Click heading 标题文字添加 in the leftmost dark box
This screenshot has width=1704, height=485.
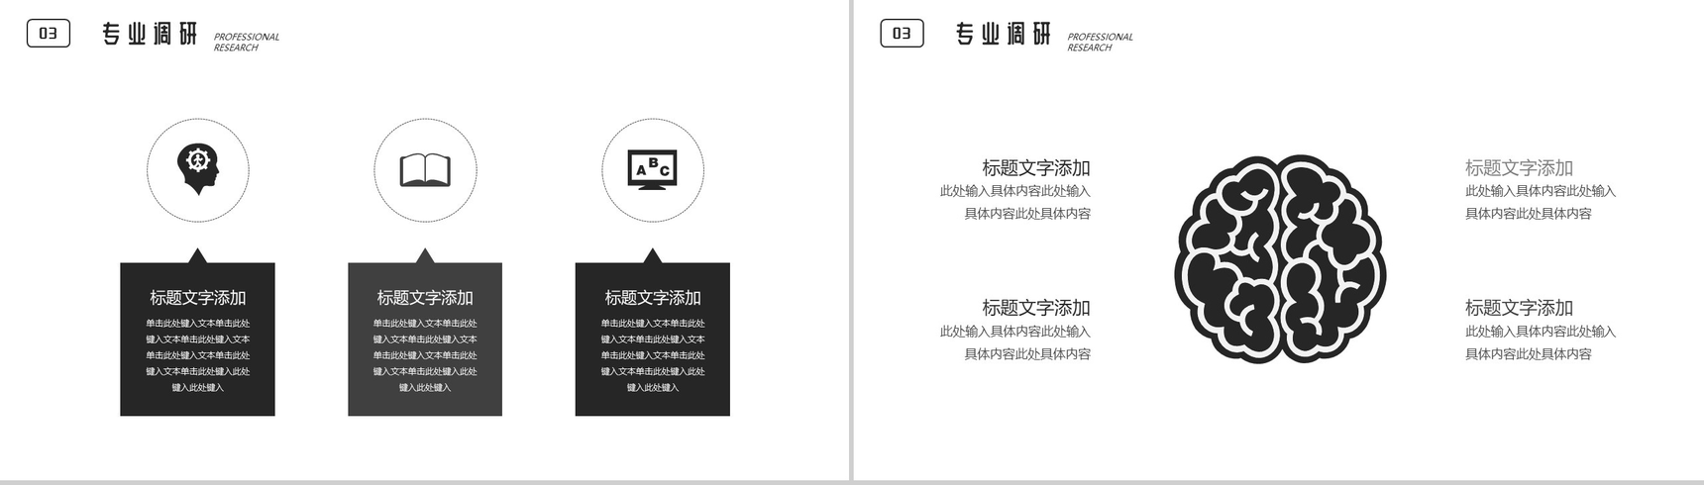[197, 297]
